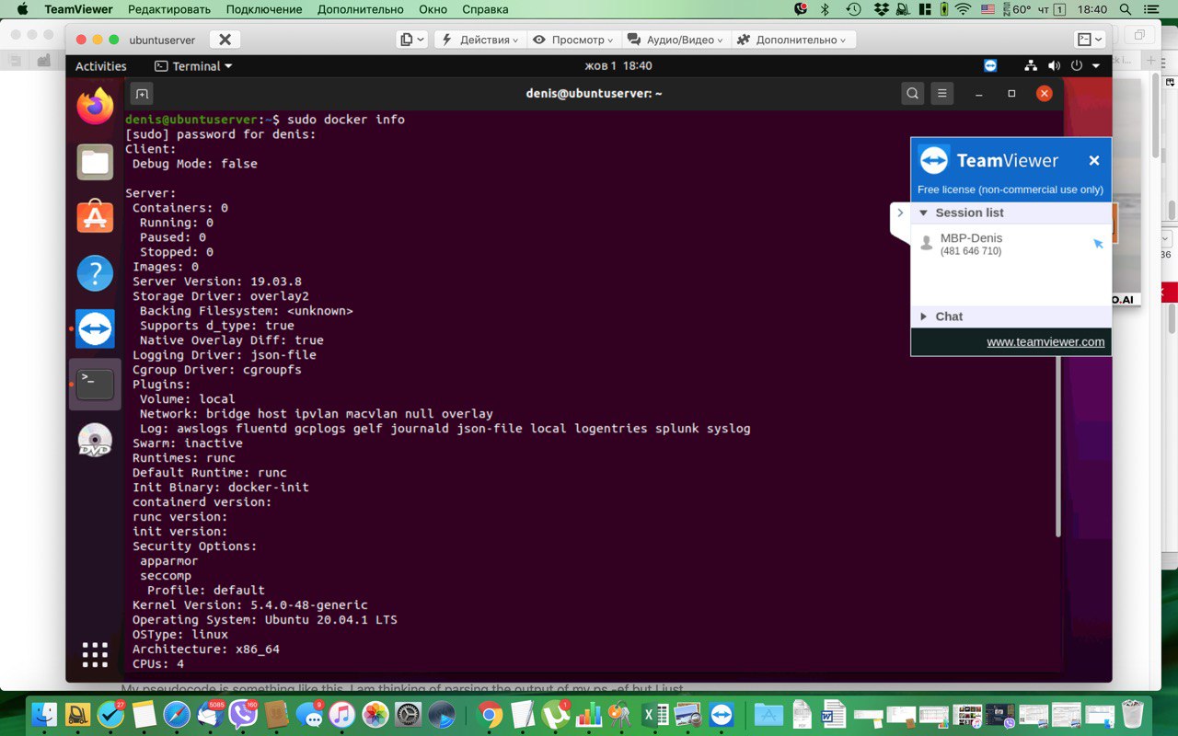The image size is (1178, 736).
Task: Open the Просмотр dropdown menu
Action: click(572, 40)
